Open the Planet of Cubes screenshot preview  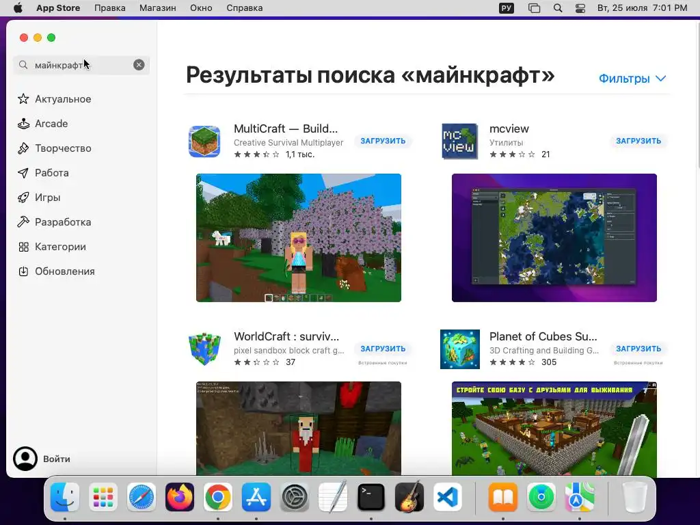(x=554, y=429)
